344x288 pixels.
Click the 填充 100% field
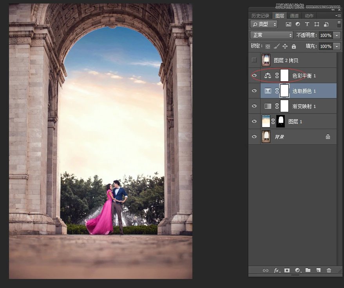tap(326, 46)
